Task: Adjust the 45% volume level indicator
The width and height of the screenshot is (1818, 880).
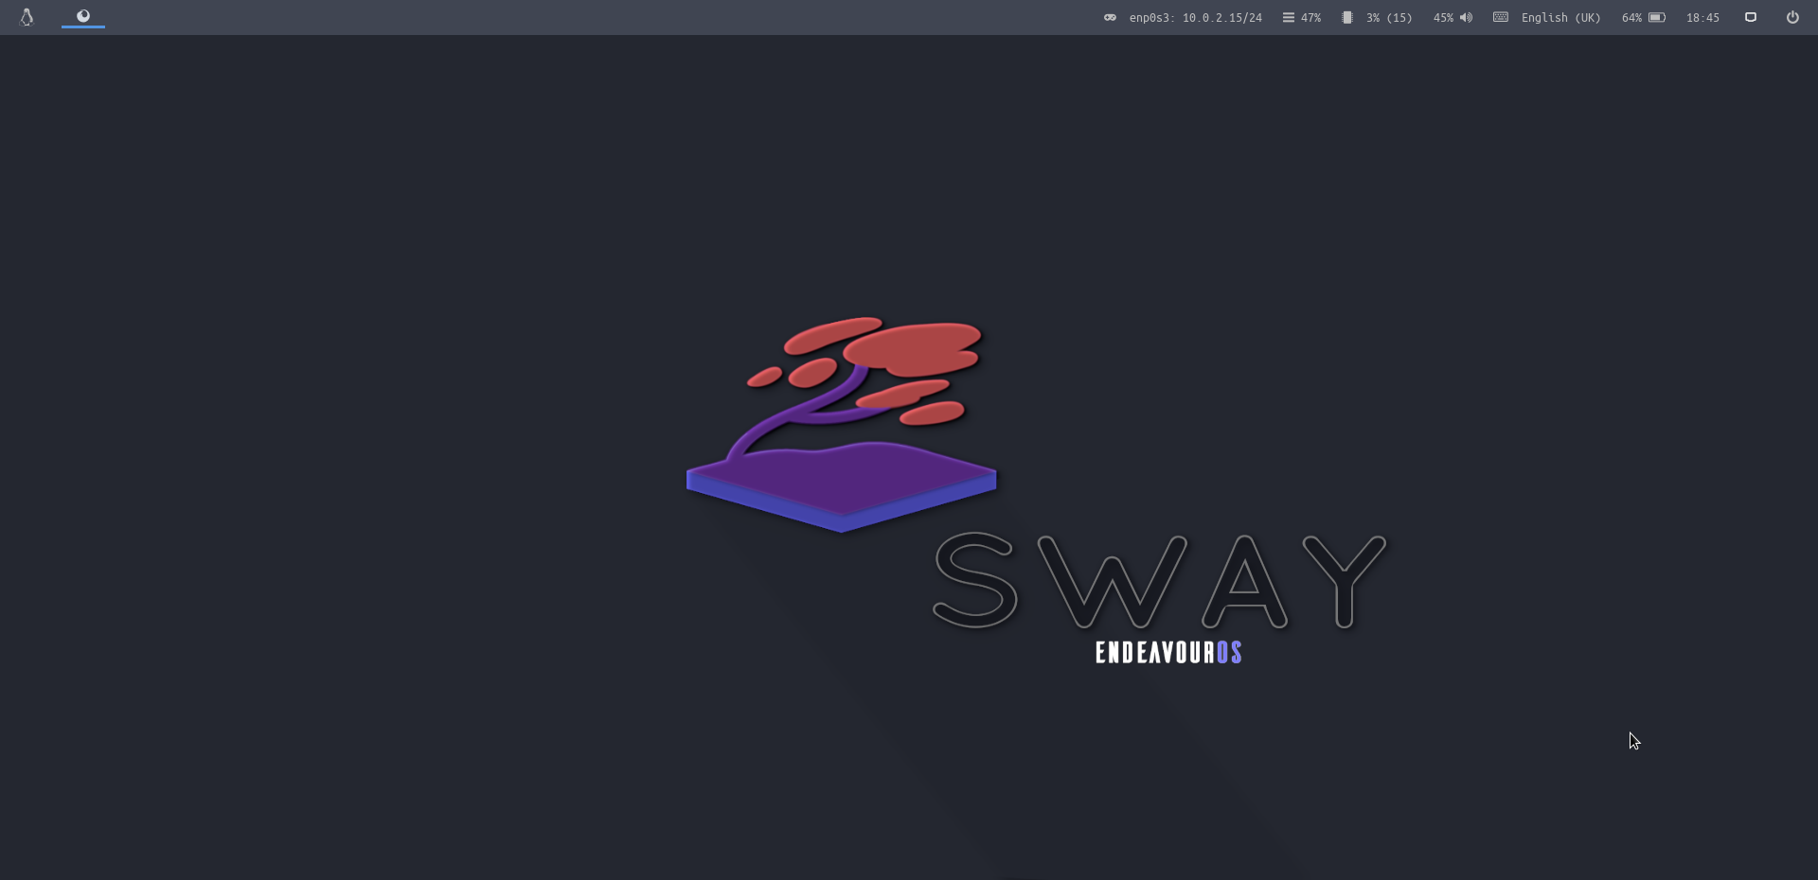Action: pos(1443,18)
